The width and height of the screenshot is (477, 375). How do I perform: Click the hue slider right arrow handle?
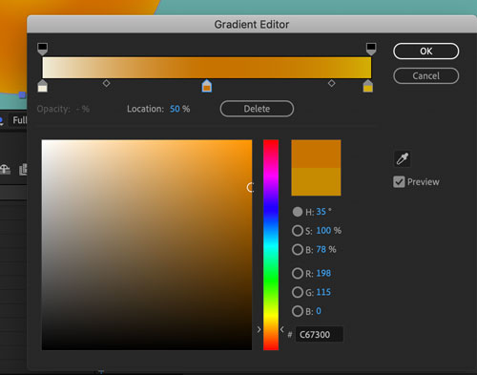282,329
